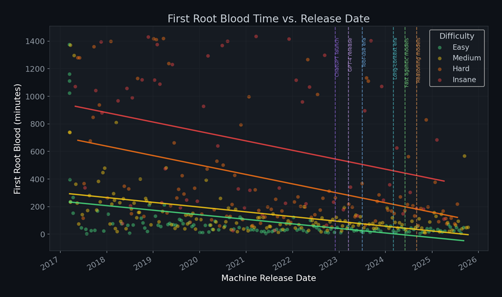Select the GPT-4 release marker label
This screenshot has height=297, width=502.
tap(351, 54)
